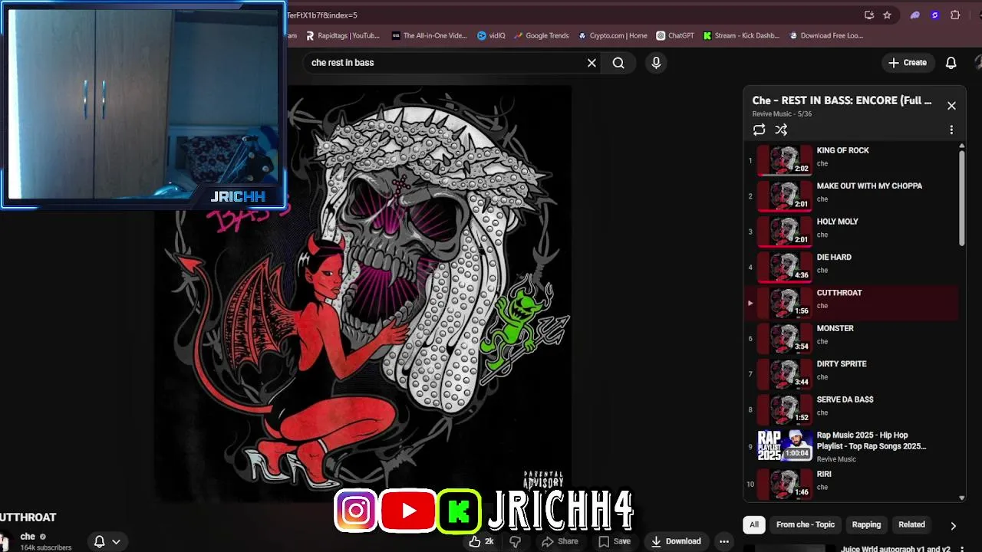This screenshot has width=982, height=552.
Task: Play SERVE DA BA$$ track
Action: click(852, 410)
